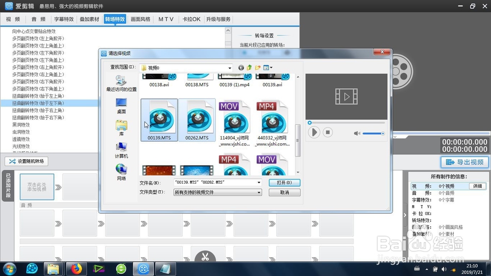Click the scissors cut icon
The width and height of the screenshot is (491, 276).
pos(205,256)
